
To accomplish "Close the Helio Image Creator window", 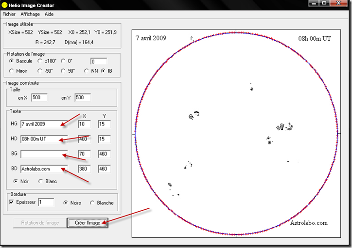I will tap(339, 3).
